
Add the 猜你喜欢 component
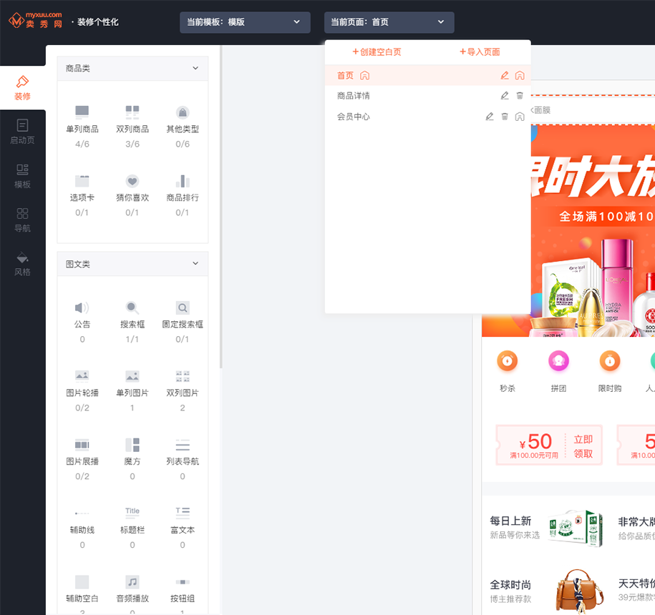pyautogui.click(x=132, y=195)
